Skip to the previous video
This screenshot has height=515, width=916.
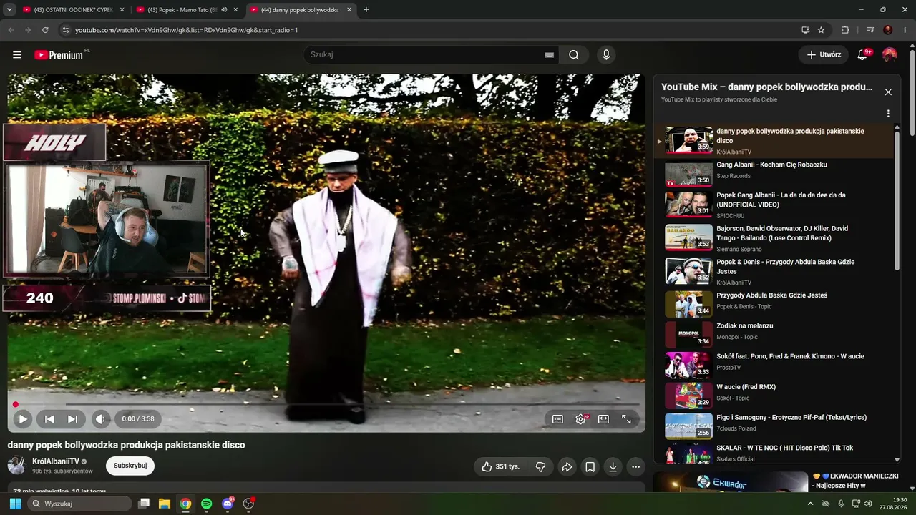point(49,419)
